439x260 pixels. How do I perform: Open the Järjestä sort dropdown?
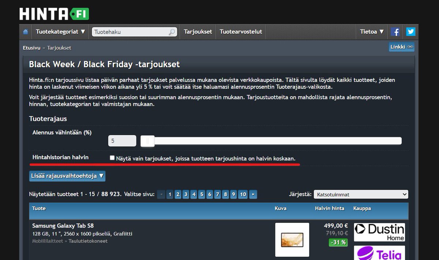pyautogui.click(x=361, y=194)
